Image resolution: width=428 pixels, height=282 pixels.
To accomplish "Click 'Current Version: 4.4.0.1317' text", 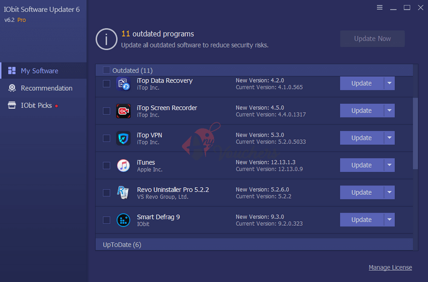I will (271, 114).
